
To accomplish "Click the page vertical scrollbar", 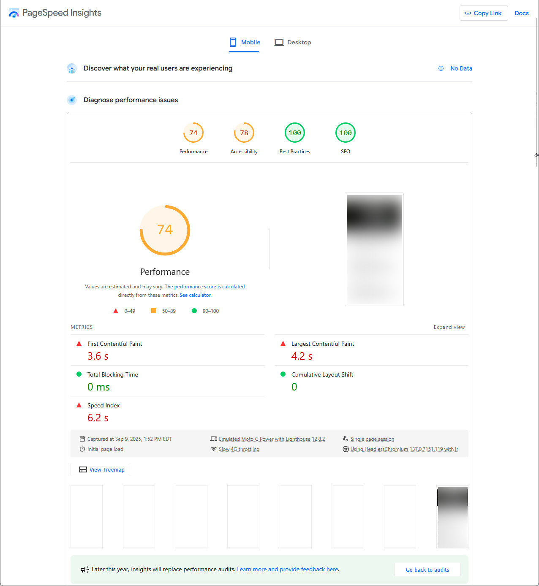I will click(x=537, y=93).
